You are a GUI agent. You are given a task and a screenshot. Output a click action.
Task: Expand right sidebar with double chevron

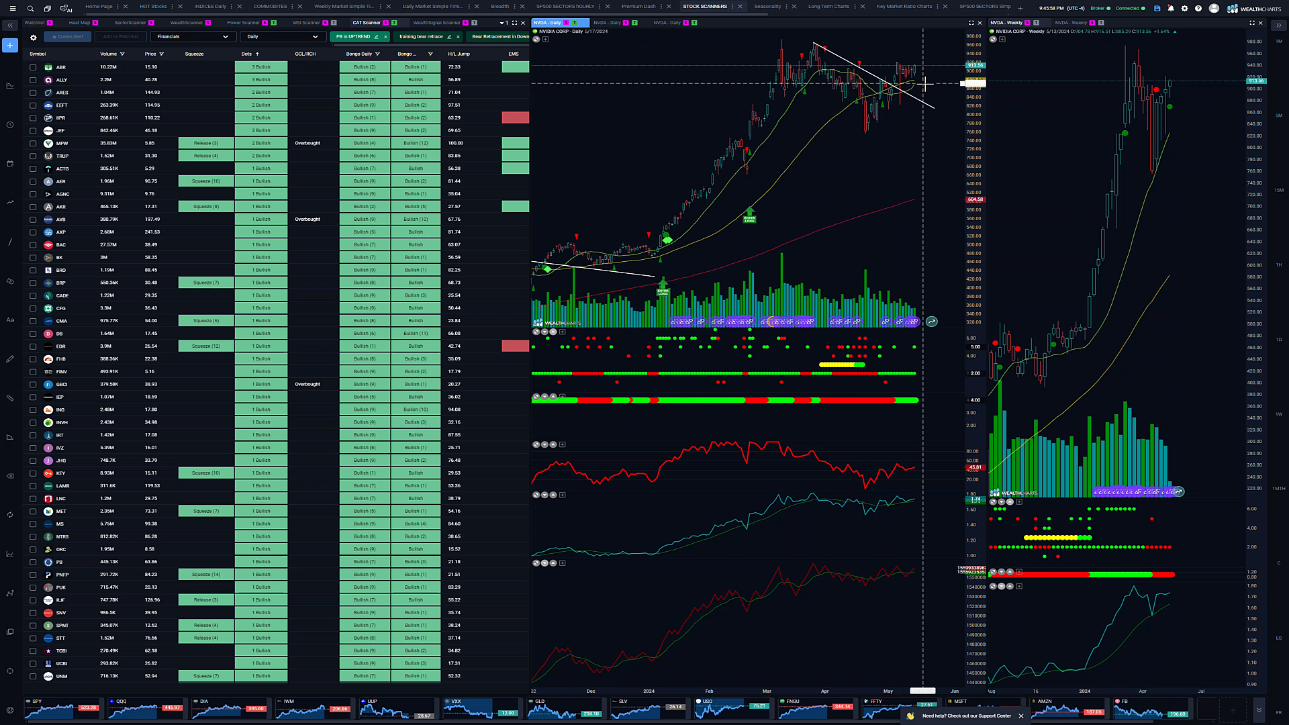click(x=1278, y=26)
